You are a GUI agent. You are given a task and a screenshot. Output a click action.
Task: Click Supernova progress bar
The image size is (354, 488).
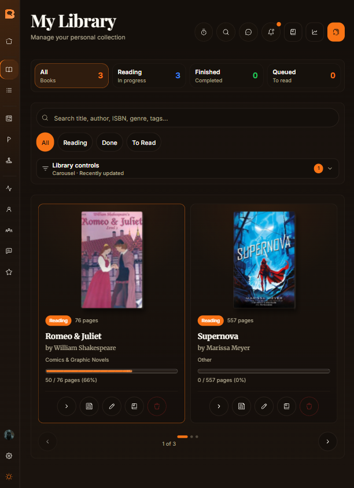[264, 371]
